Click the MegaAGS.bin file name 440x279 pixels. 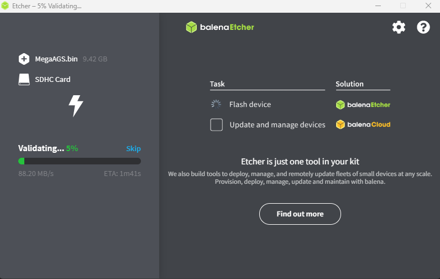point(56,59)
